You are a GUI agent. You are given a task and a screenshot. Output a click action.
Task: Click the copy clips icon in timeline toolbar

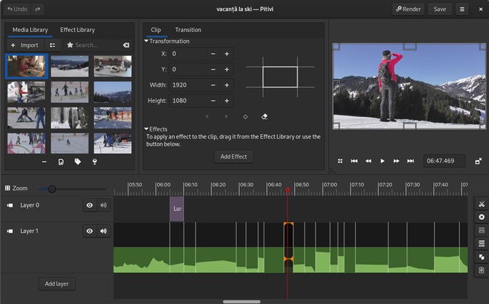pos(481,256)
